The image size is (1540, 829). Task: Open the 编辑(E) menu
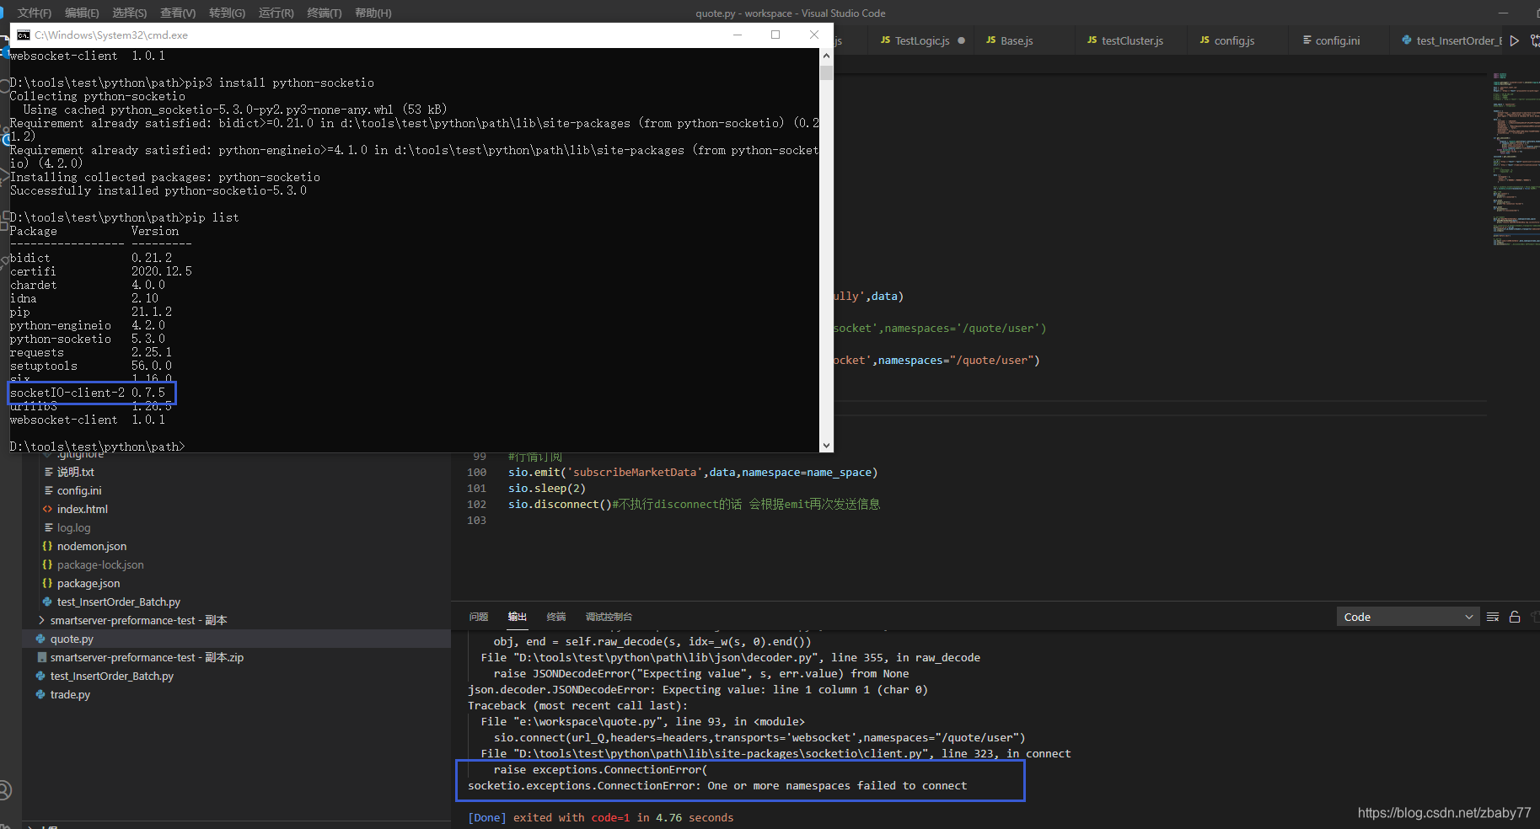pos(82,13)
